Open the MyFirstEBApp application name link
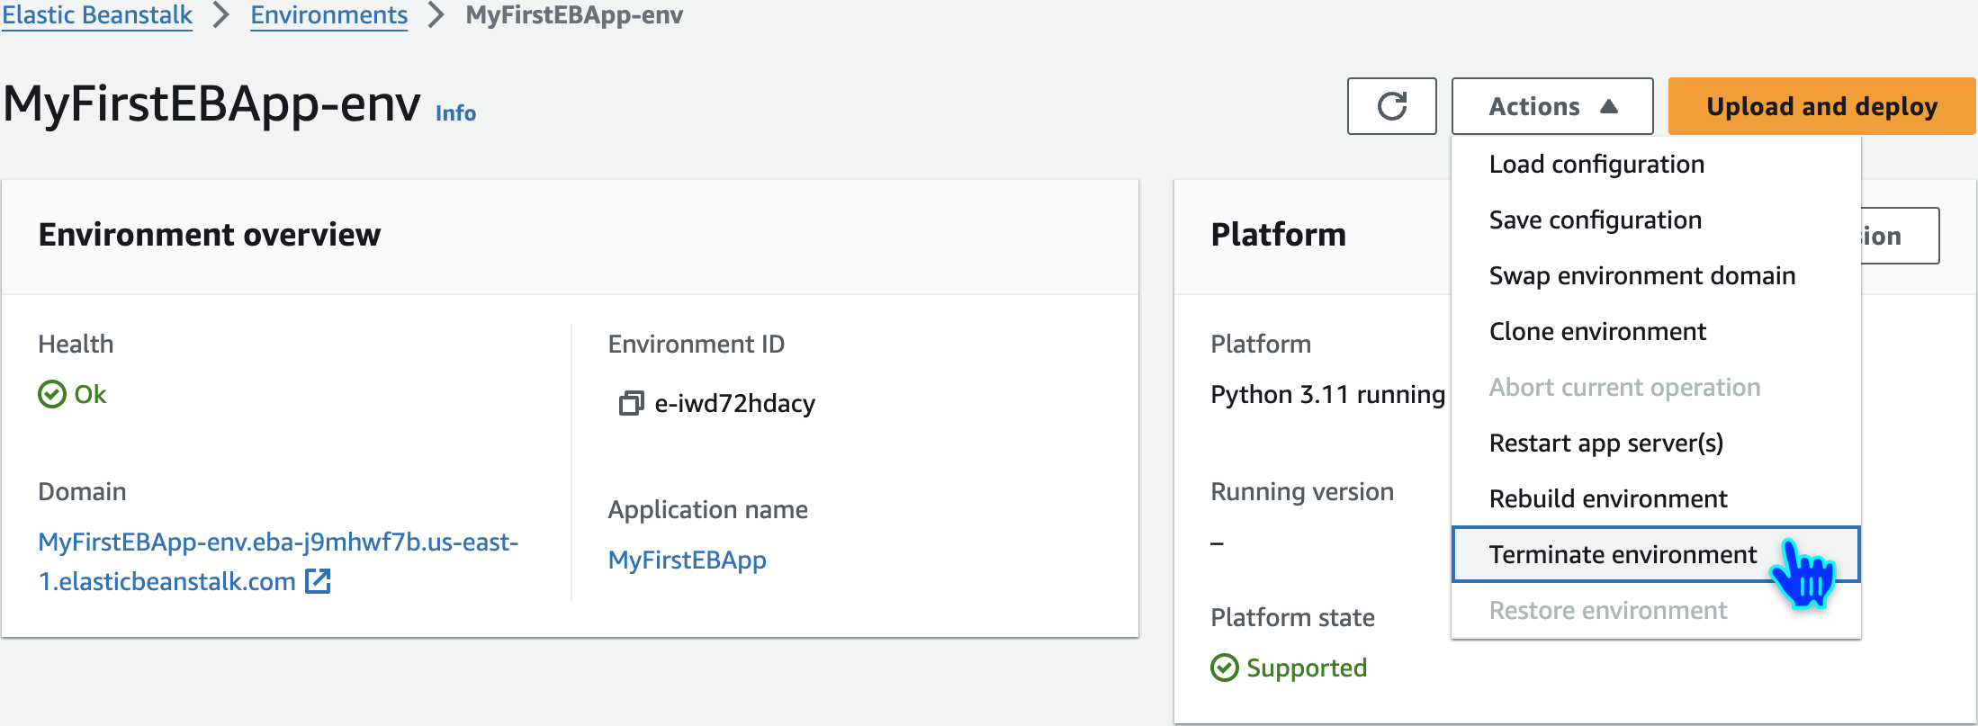Image resolution: width=1978 pixels, height=726 pixels. point(687,560)
